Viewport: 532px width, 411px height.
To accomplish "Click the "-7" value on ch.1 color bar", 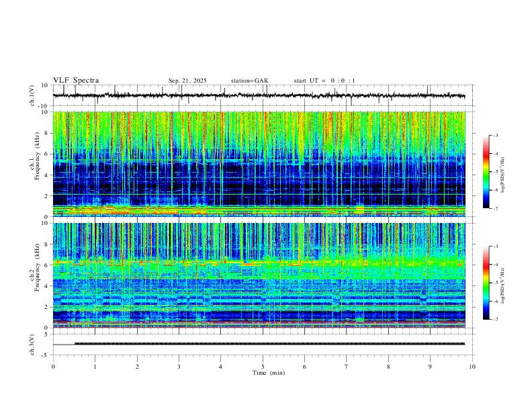I will tap(495, 209).
